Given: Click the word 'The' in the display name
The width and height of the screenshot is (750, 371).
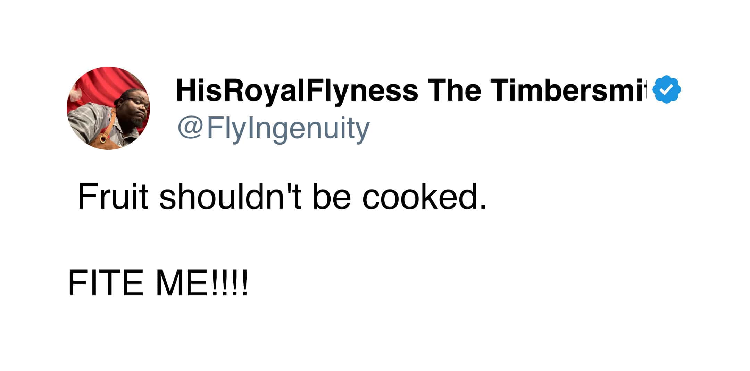Looking at the screenshot, I should (454, 90).
